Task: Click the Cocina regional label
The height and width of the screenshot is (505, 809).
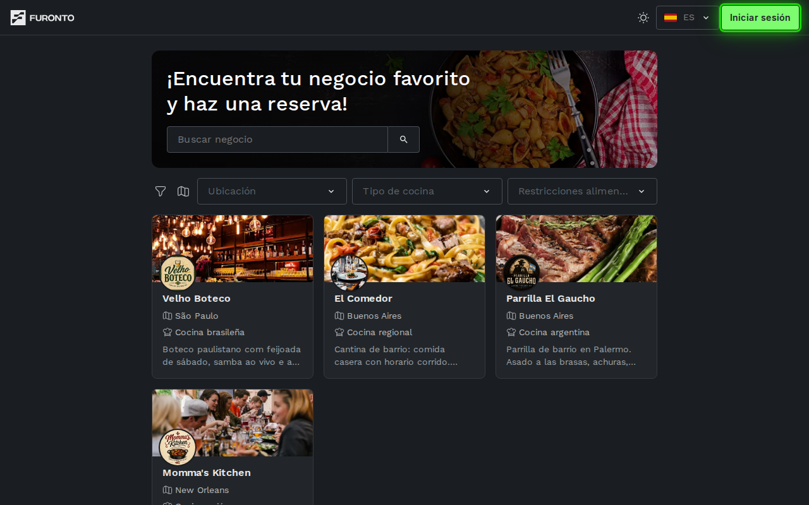Action: click(x=379, y=332)
